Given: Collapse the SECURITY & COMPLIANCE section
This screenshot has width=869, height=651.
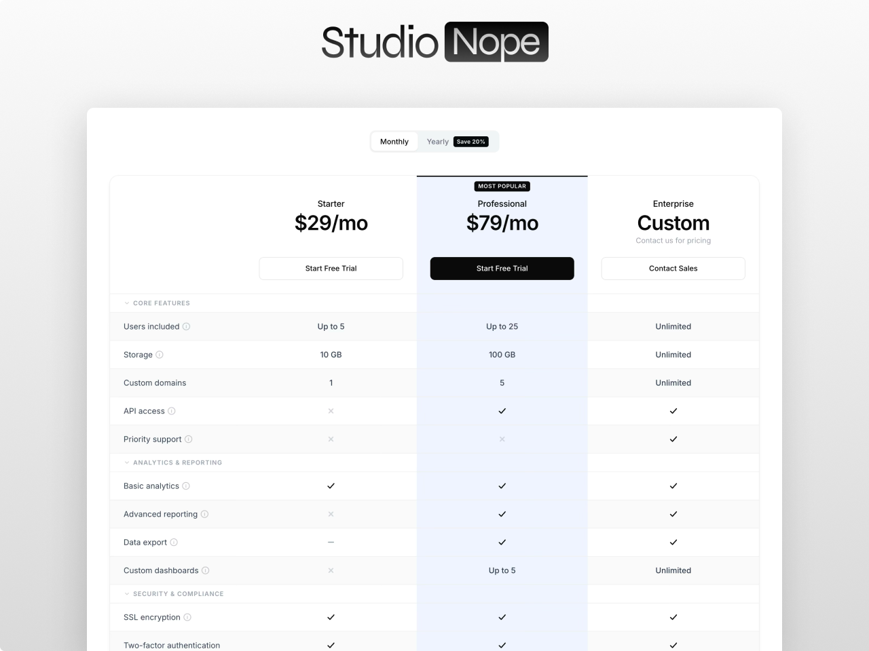Looking at the screenshot, I should pos(126,593).
